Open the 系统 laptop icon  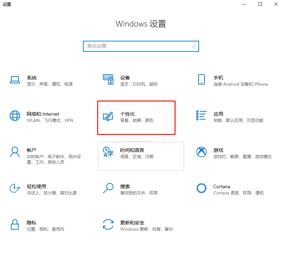click(15, 80)
